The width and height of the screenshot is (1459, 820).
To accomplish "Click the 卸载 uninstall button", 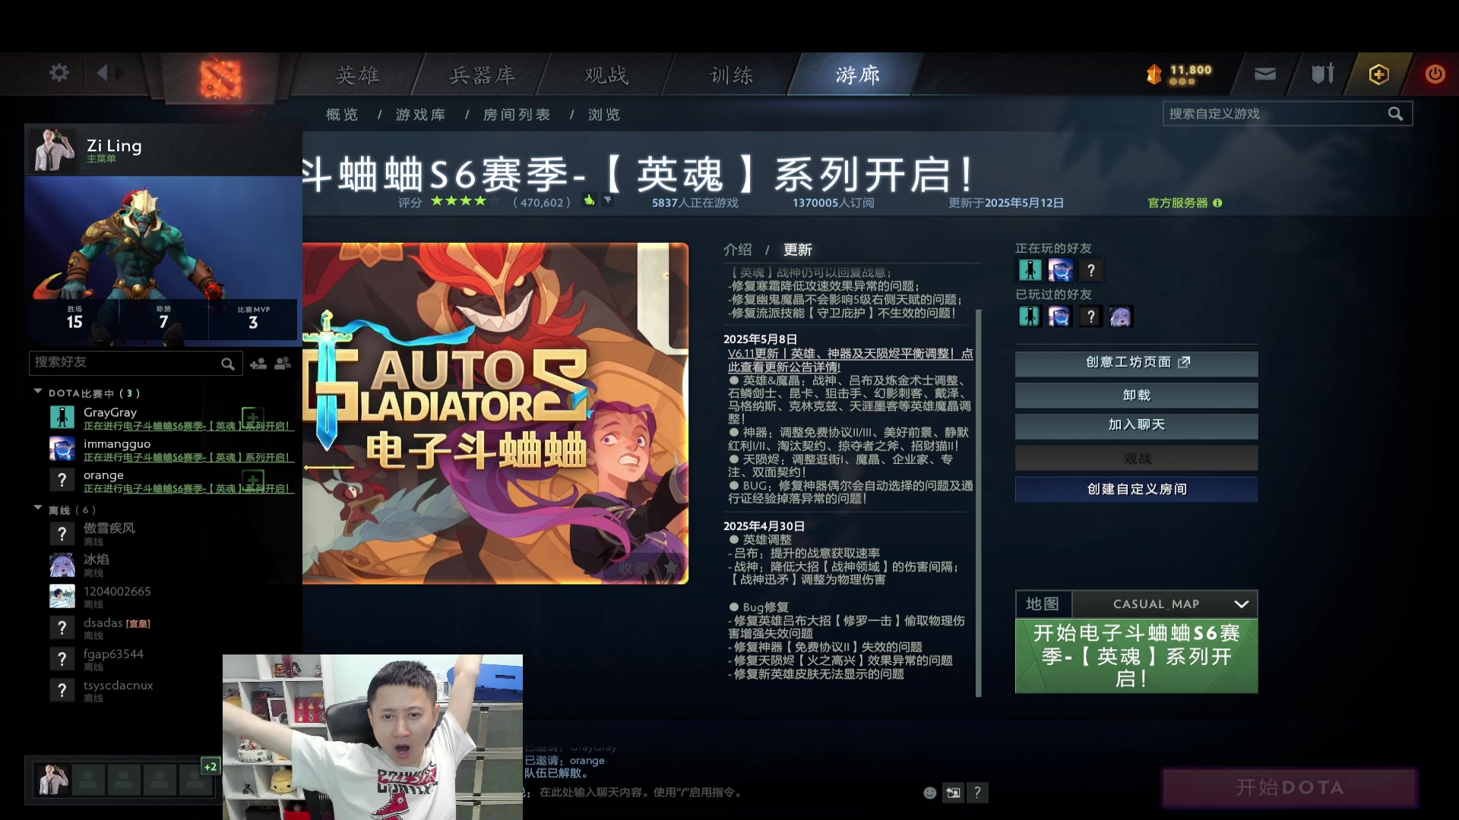I will [x=1136, y=395].
